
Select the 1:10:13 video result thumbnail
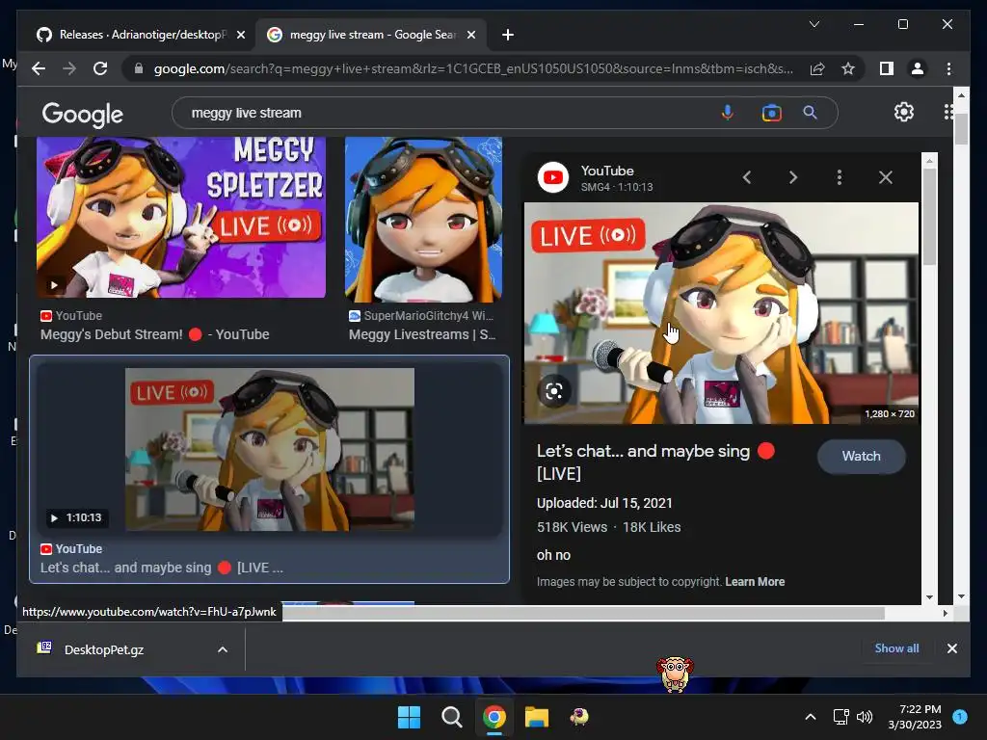pos(270,449)
